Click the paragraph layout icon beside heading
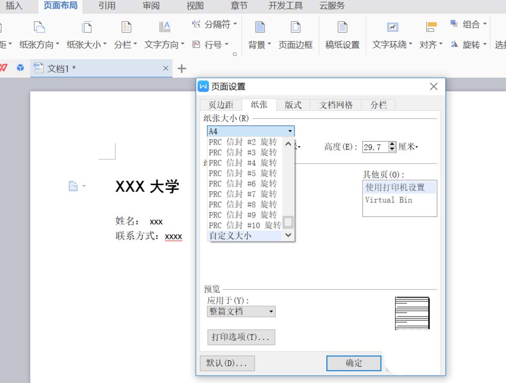Viewport: 506px width, 383px height. 73,186
